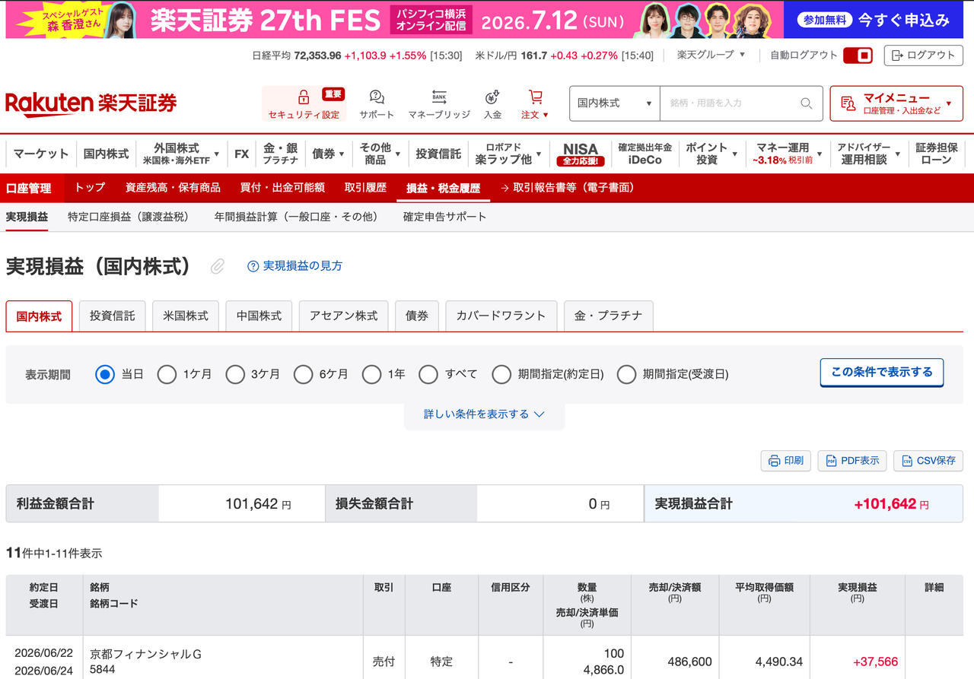Viewport: 974px width, 679px height.
Task: Open 実現損益の見方 help link
Action: click(295, 266)
